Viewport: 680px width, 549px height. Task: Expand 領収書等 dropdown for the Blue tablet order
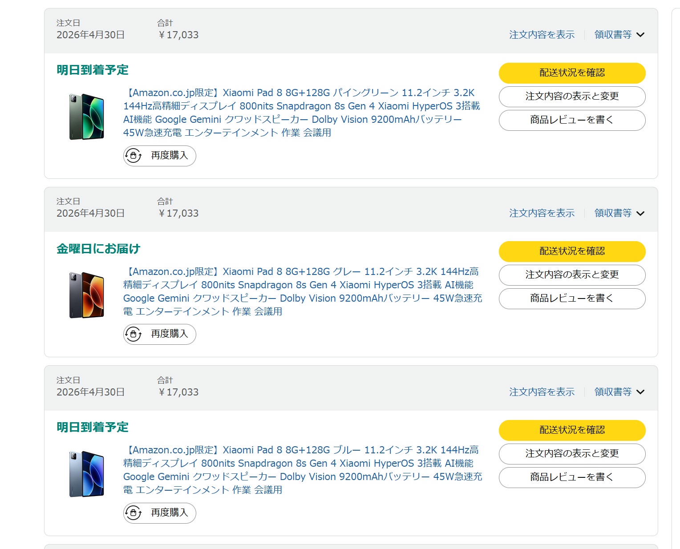[619, 392]
